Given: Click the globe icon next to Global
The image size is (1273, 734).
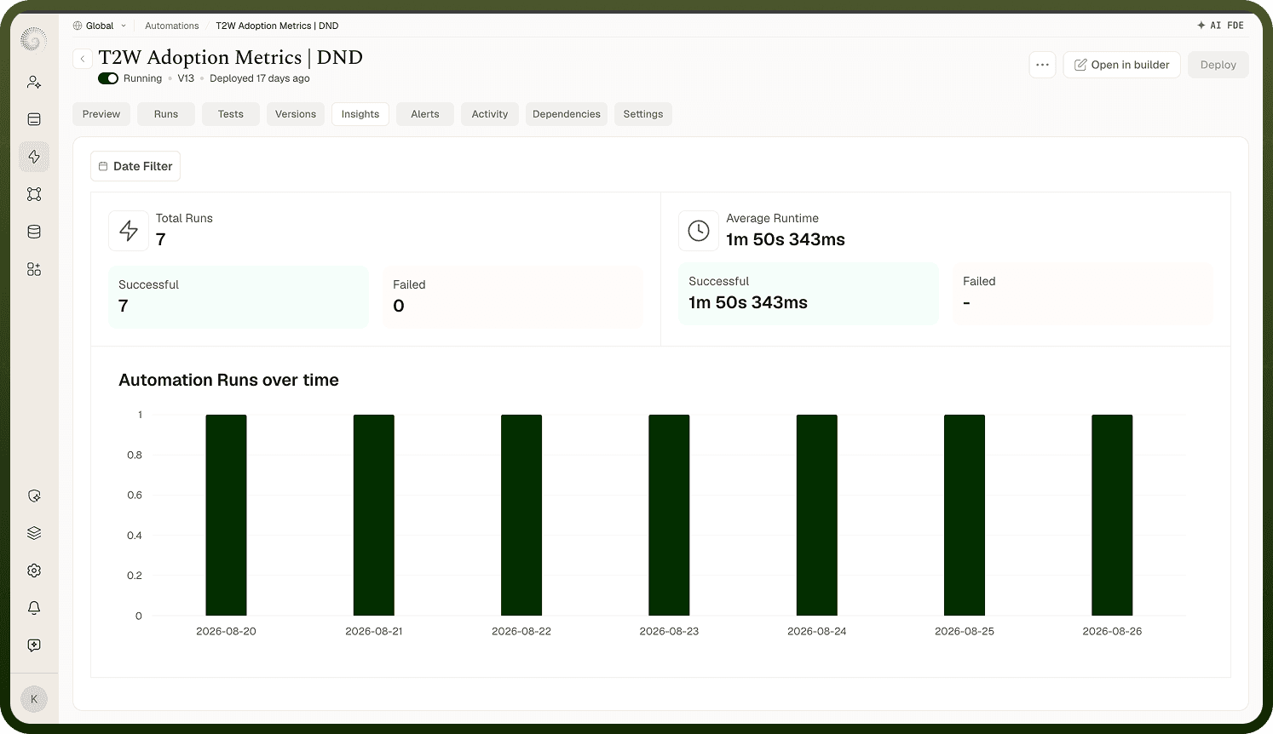Looking at the screenshot, I should (78, 26).
